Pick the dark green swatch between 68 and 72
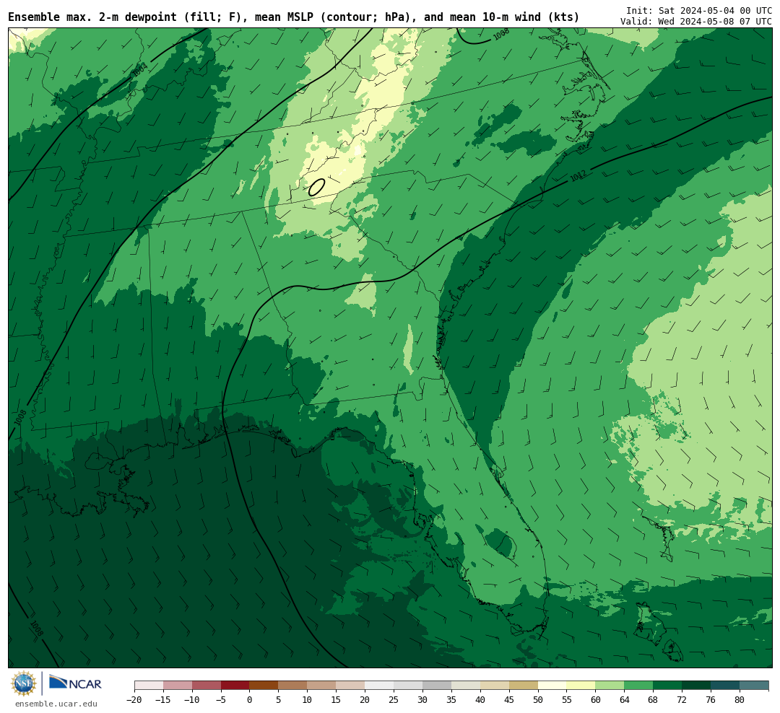Screen dimensions: 780x713 click(668, 686)
